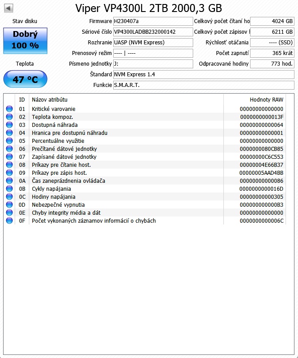298x358 pixels.
Task: Click rotation rate value ---- (SSD)
Action: (x=272, y=43)
